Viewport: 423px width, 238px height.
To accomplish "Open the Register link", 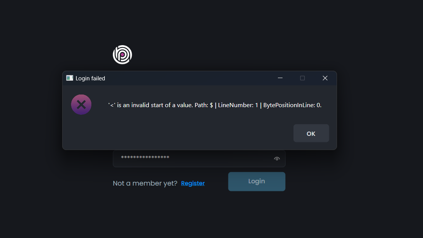I will tap(193, 183).
